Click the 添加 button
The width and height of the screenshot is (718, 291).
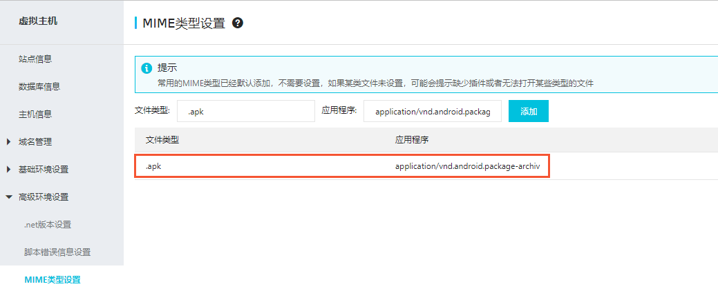529,111
